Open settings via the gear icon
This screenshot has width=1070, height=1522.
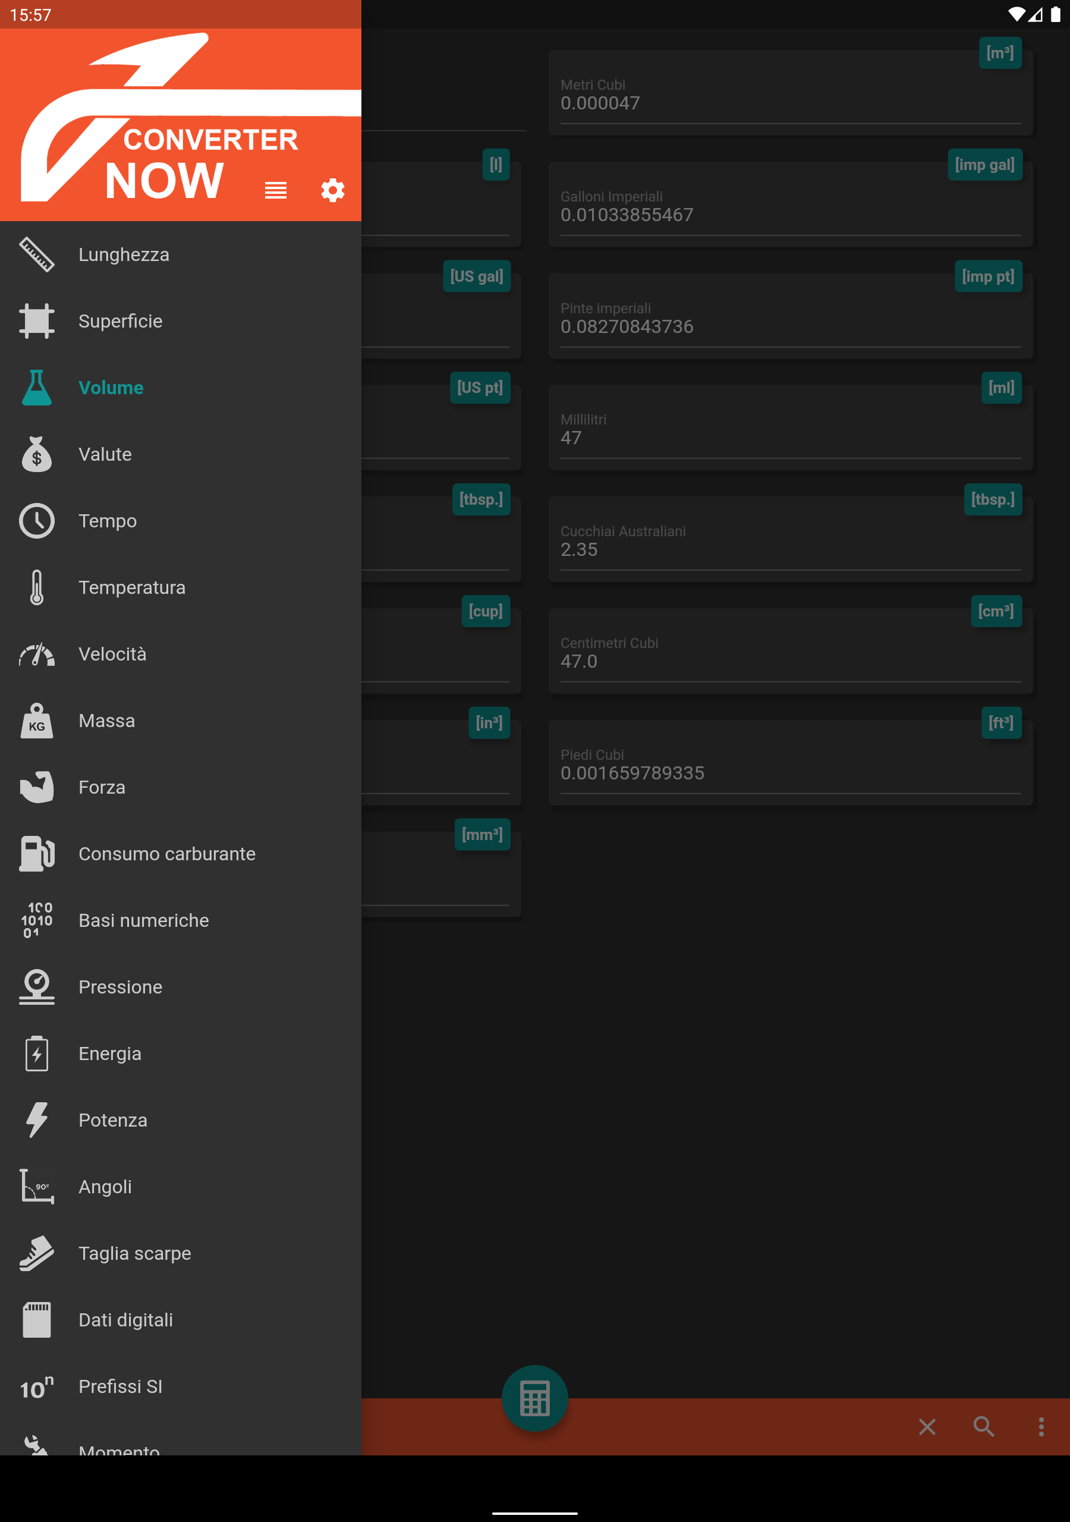[332, 190]
